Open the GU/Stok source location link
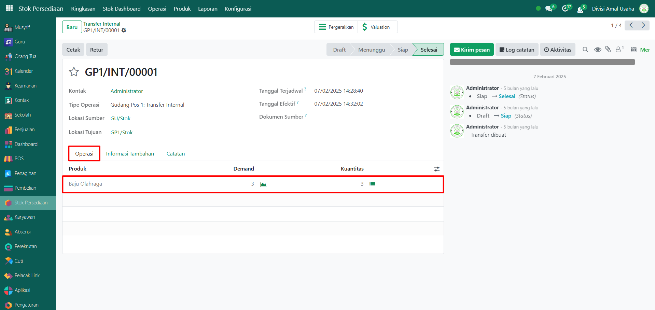The width and height of the screenshot is (655, 310). [120, 119]
